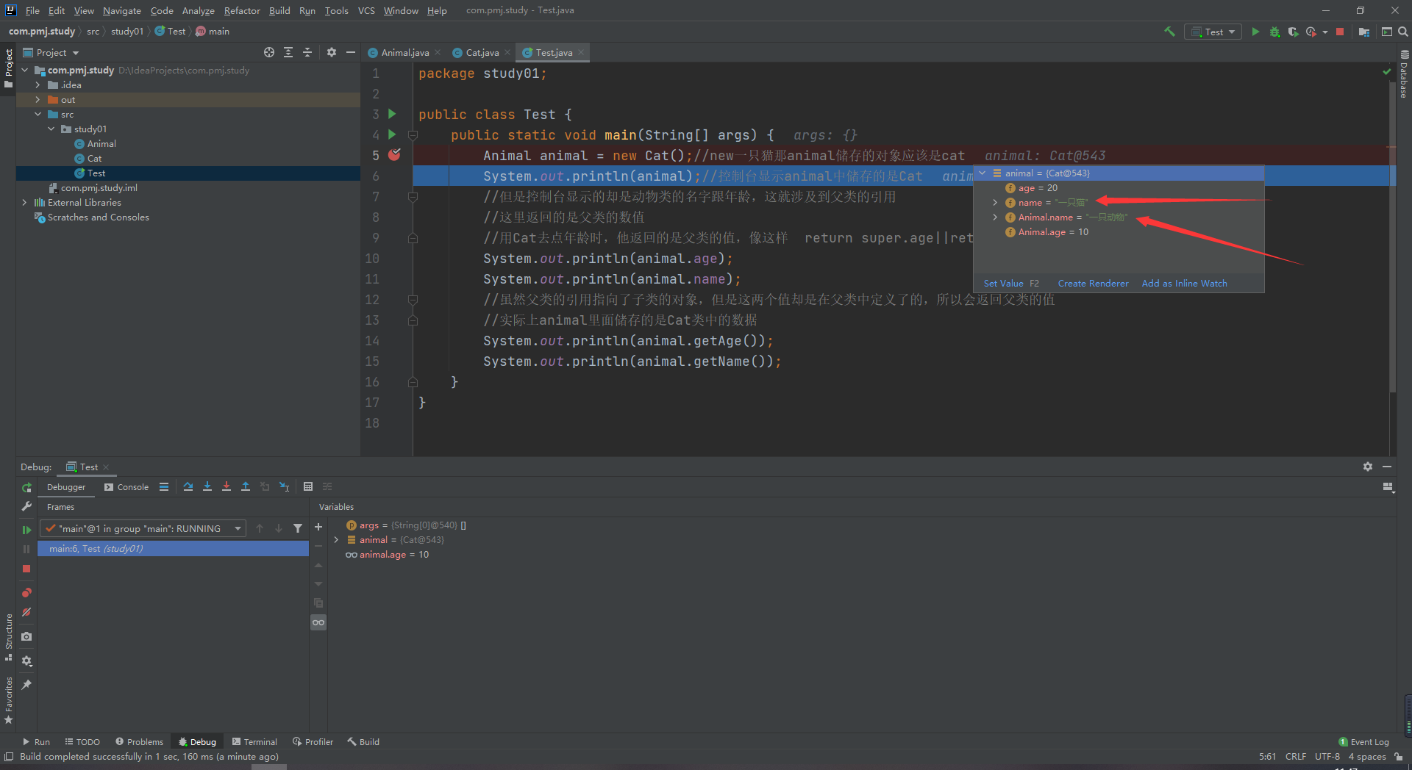Screen dimensions: 1412x770
Task: Switch to the Animal.java editor tab
Action: (x=404, y=52)
